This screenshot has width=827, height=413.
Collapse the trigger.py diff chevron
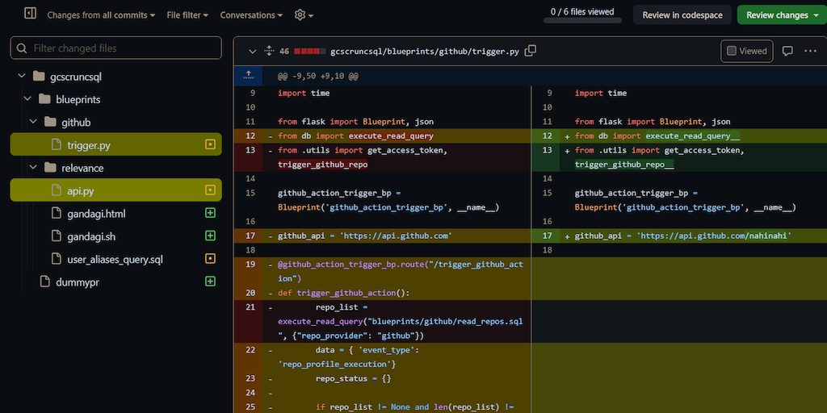(252, 51)
